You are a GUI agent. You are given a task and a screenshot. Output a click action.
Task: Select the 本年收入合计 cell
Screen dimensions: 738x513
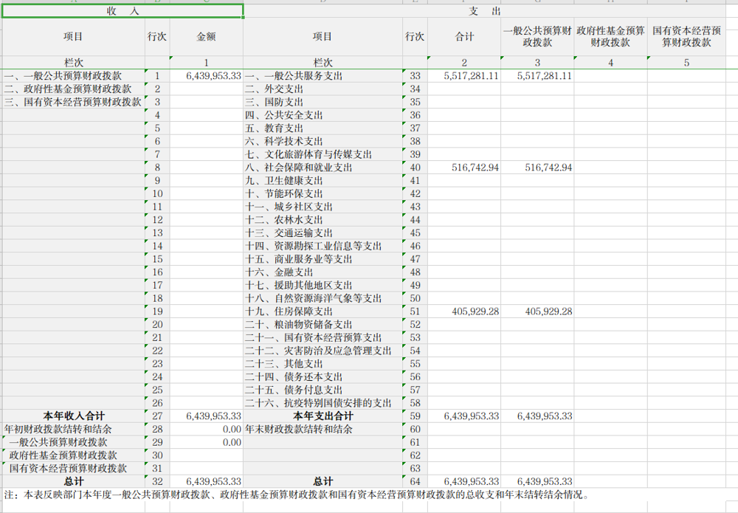[74, 416]
